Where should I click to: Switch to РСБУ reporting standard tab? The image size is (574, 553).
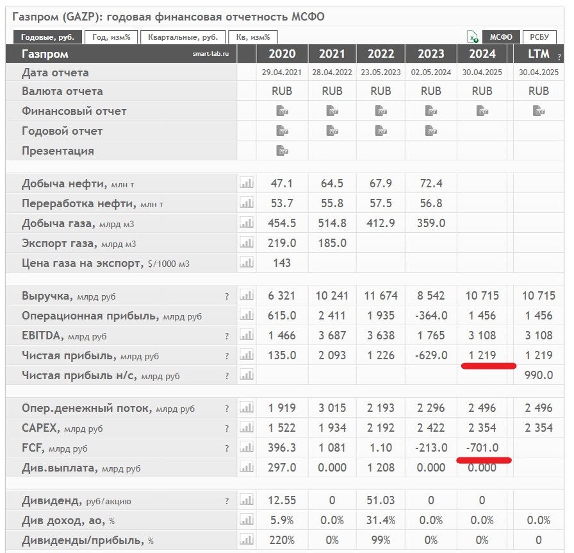point(539,37)
